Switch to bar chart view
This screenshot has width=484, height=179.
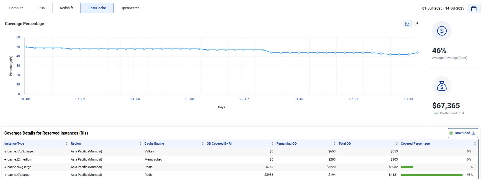[416, 24]
